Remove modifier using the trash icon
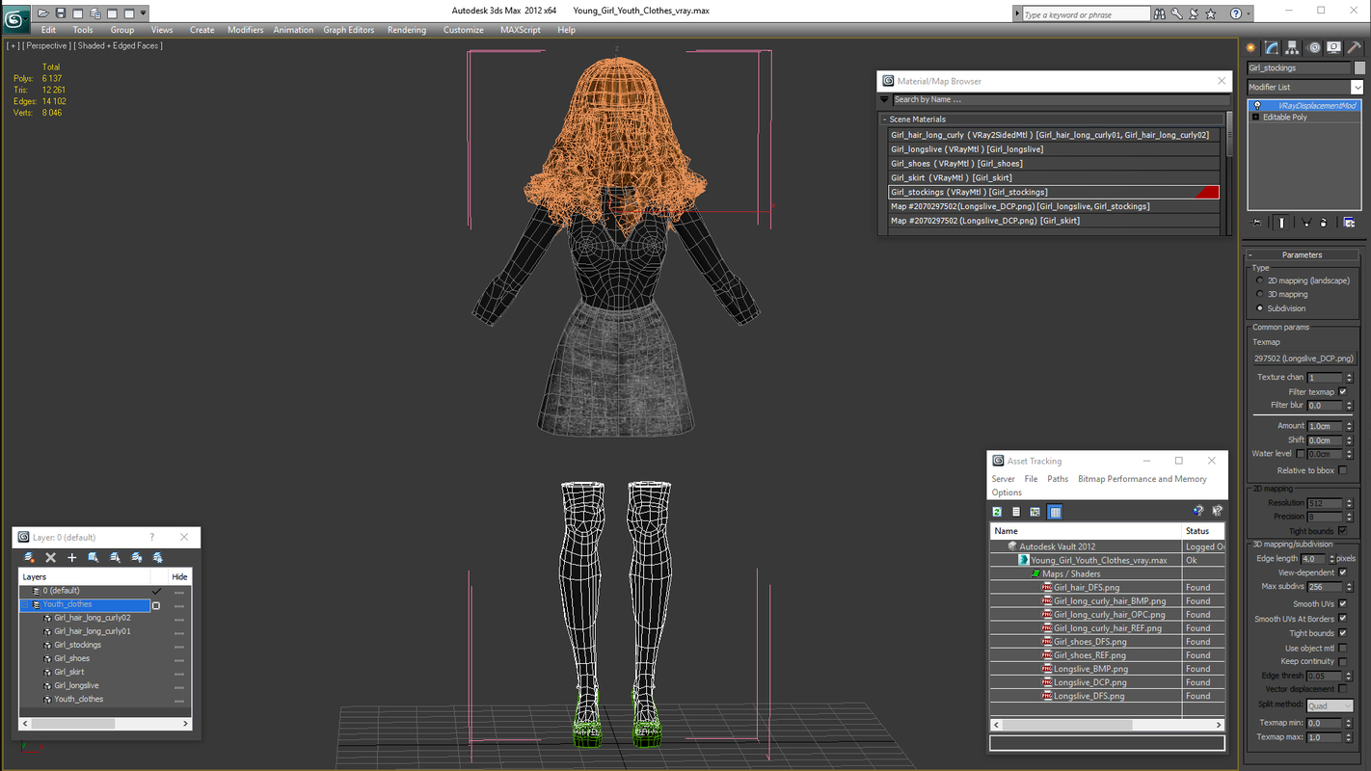 tap(1324, 223)
